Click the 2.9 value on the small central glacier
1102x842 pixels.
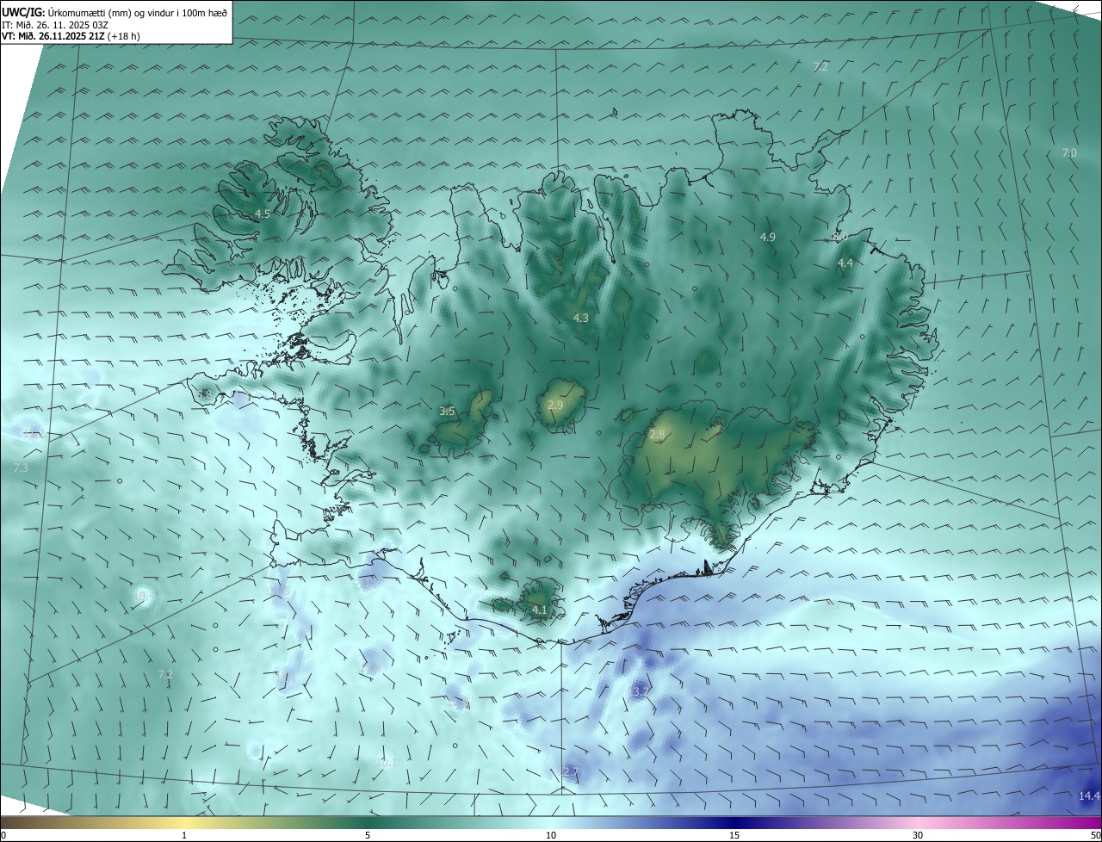(x=555, y=406)
